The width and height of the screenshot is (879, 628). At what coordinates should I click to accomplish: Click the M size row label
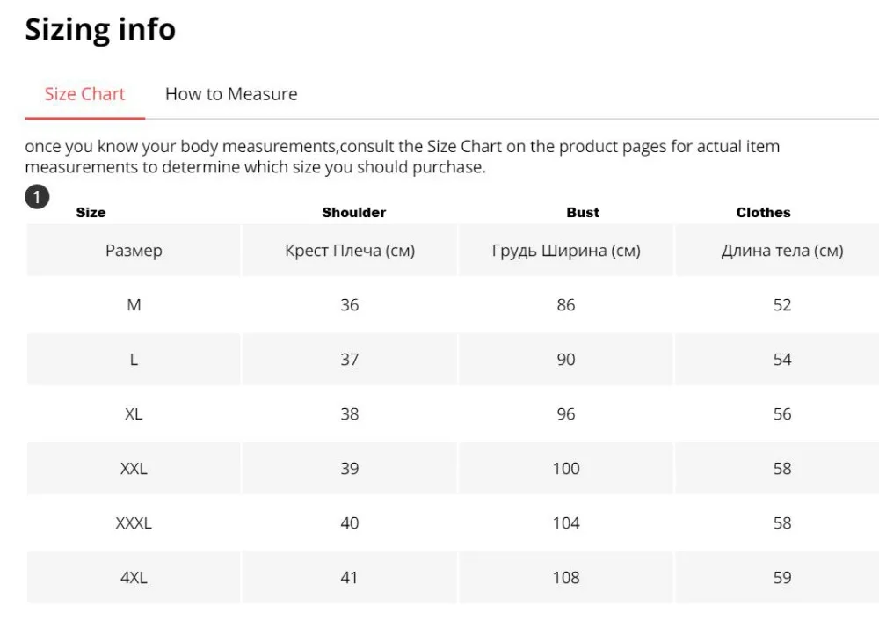tap(134, 305)
